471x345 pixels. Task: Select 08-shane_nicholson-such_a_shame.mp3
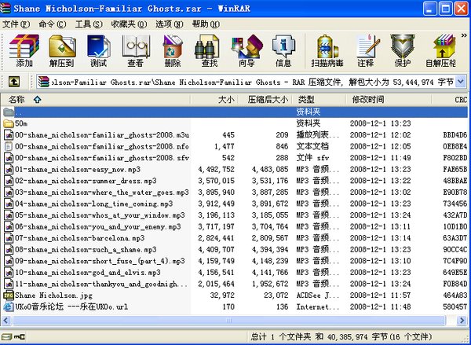pos(86,250)
